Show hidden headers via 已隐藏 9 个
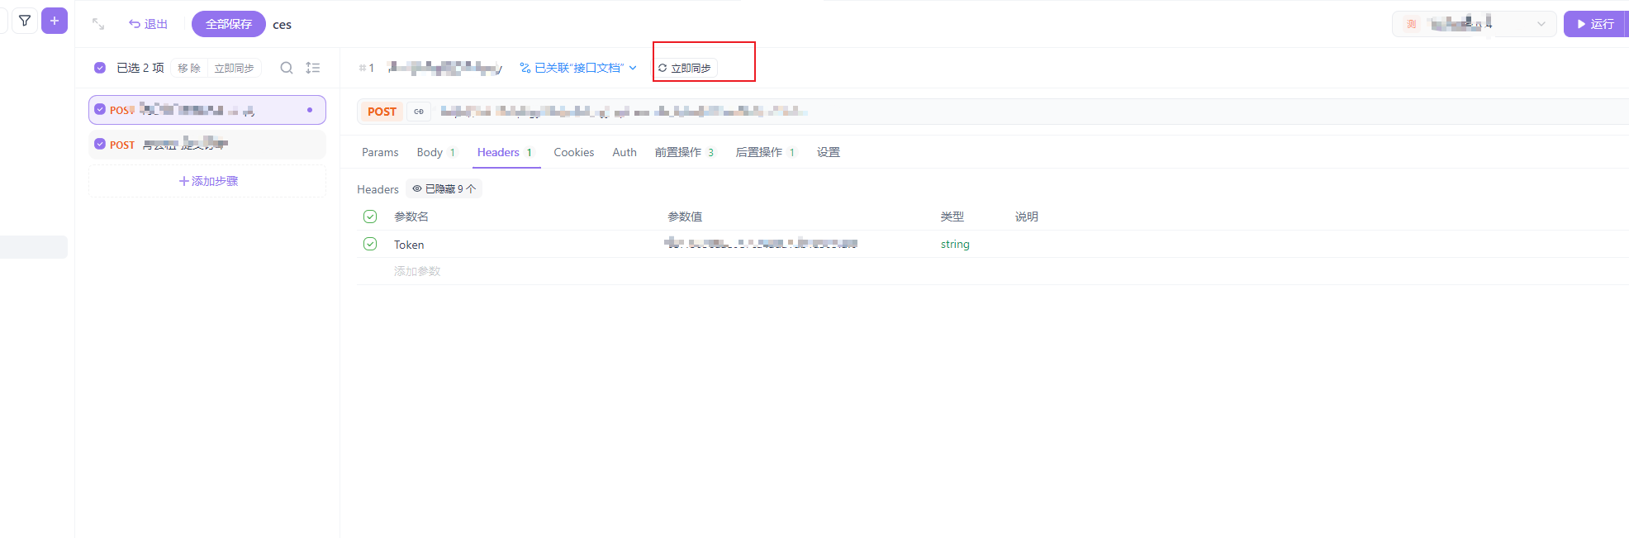The image size is (1629, 538). point(444,188)
